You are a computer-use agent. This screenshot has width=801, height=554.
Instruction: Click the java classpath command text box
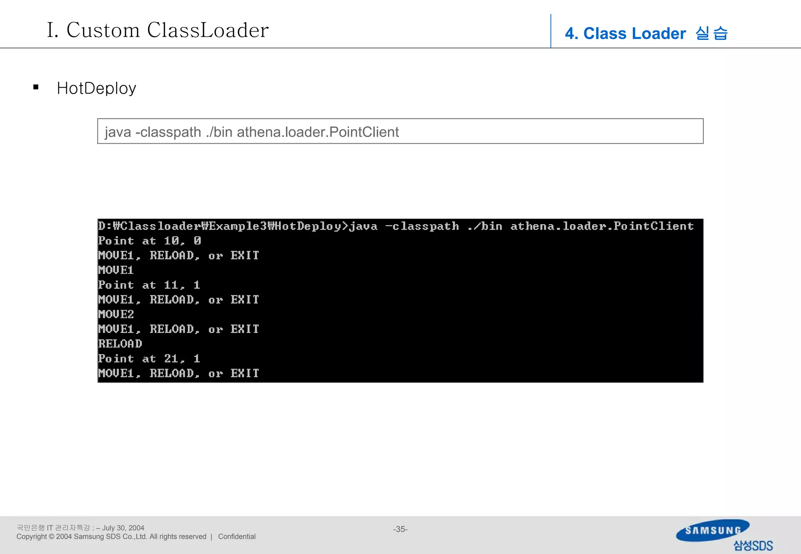tap(400, 131)
